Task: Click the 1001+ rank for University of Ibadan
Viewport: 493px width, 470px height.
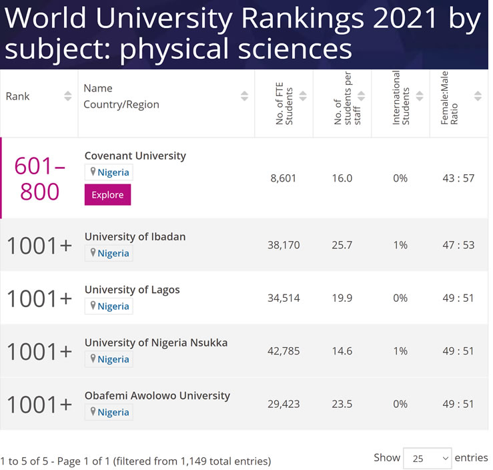Action: click(x=39, y=246)
